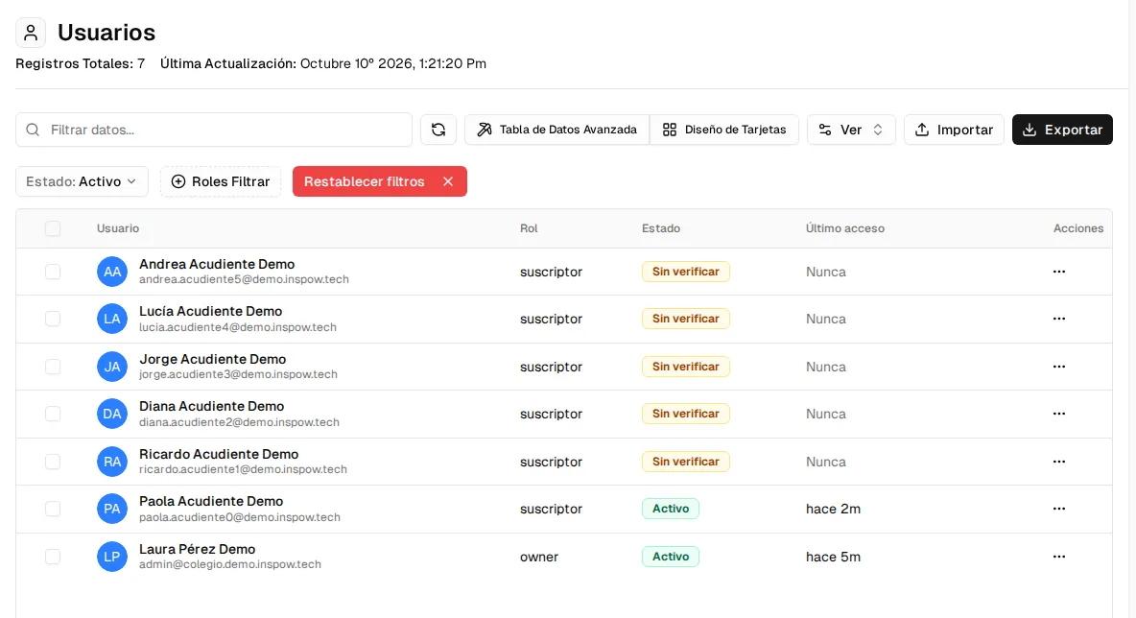
Task: Click the Rol column header
Action: 529,228
